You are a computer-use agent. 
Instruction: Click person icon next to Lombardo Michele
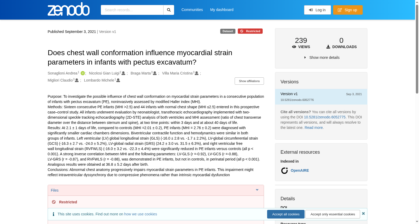coord(118,81)
